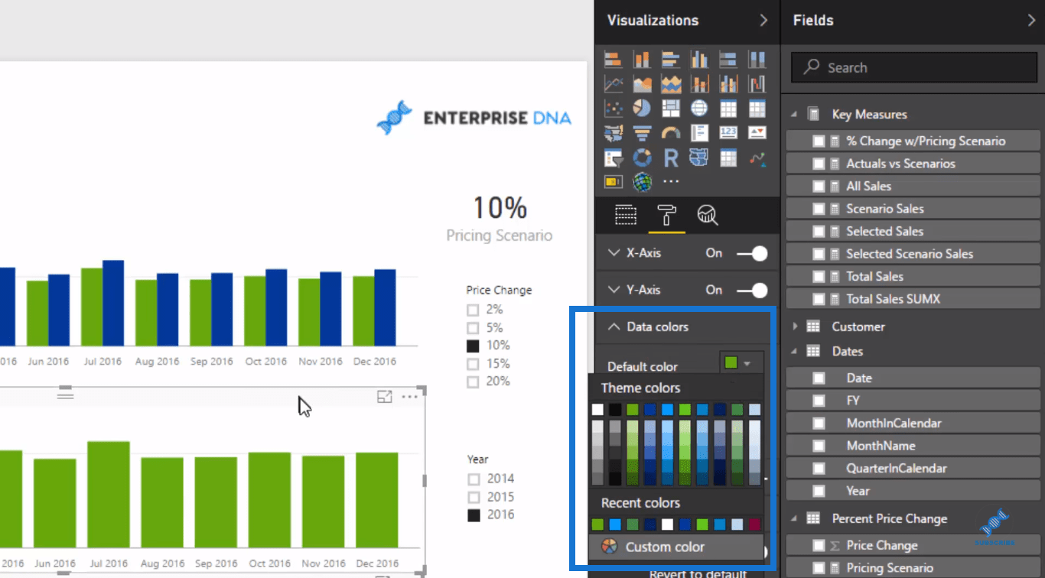This screenshot has height=578, width=1045.
Task: Choose Custom color option
Action: point(676,547)
